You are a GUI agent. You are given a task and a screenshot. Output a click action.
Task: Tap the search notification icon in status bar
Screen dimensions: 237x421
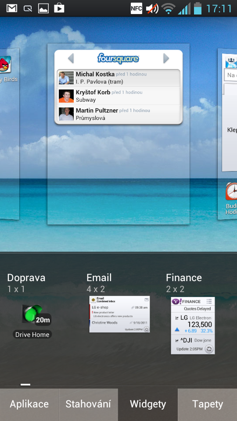coord(27,9)
